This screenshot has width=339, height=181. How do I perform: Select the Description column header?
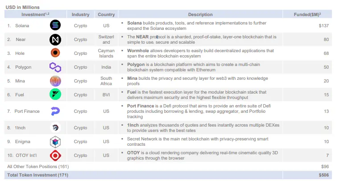(200, 14)
